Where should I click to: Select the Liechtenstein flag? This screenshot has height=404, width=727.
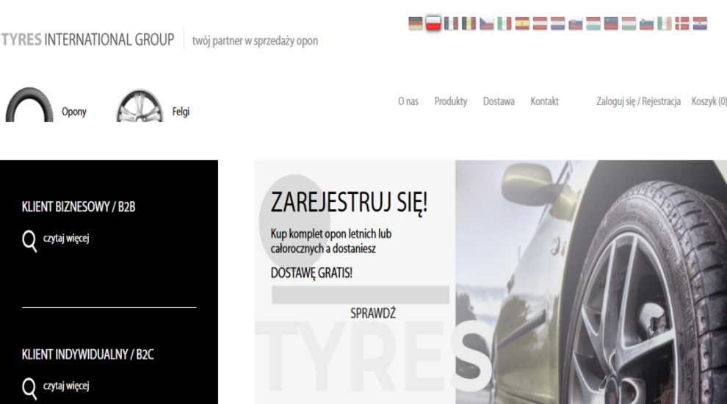click(611, 24)
